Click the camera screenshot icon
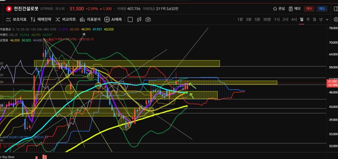The image size is (338, 159). point(148,19)
